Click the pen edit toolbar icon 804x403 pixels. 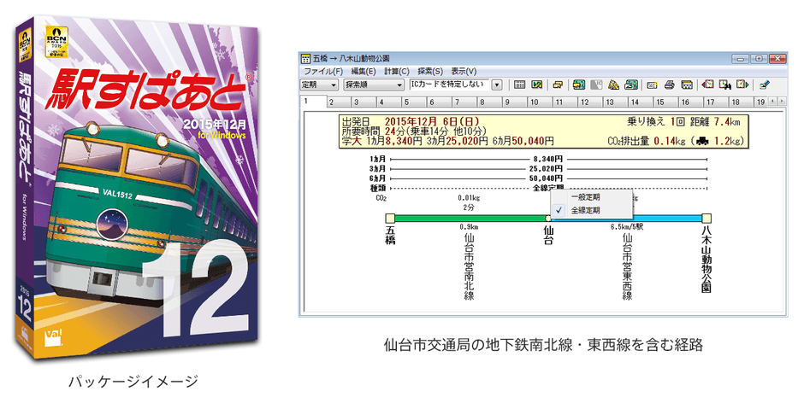[x=765, y=85]
